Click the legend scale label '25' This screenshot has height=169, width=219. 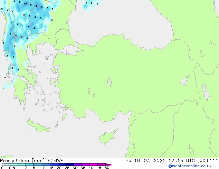click(67, 168)
